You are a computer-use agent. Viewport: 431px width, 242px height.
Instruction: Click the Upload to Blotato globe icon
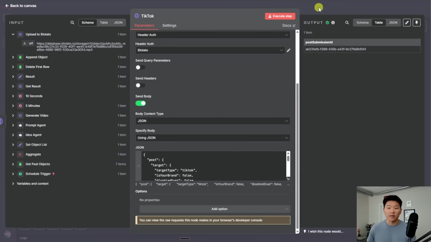click(20, 34)
